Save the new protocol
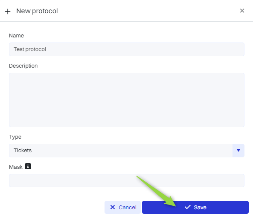 (195, 207)
